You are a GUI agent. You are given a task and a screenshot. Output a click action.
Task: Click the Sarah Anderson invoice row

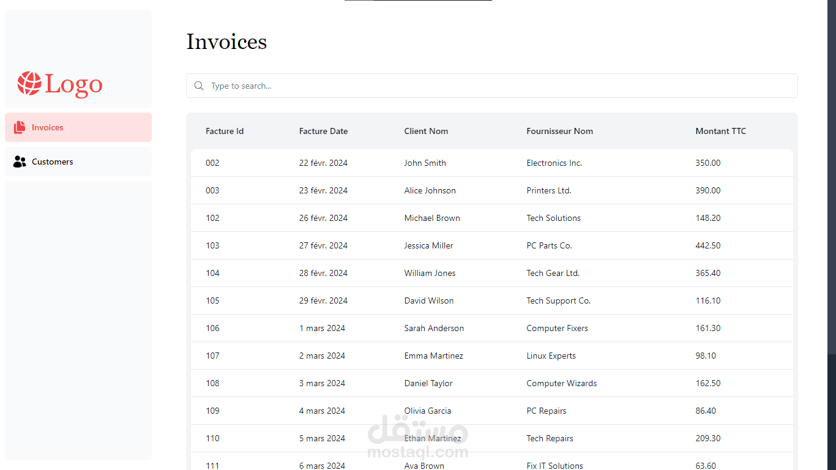tap(428, 328)
